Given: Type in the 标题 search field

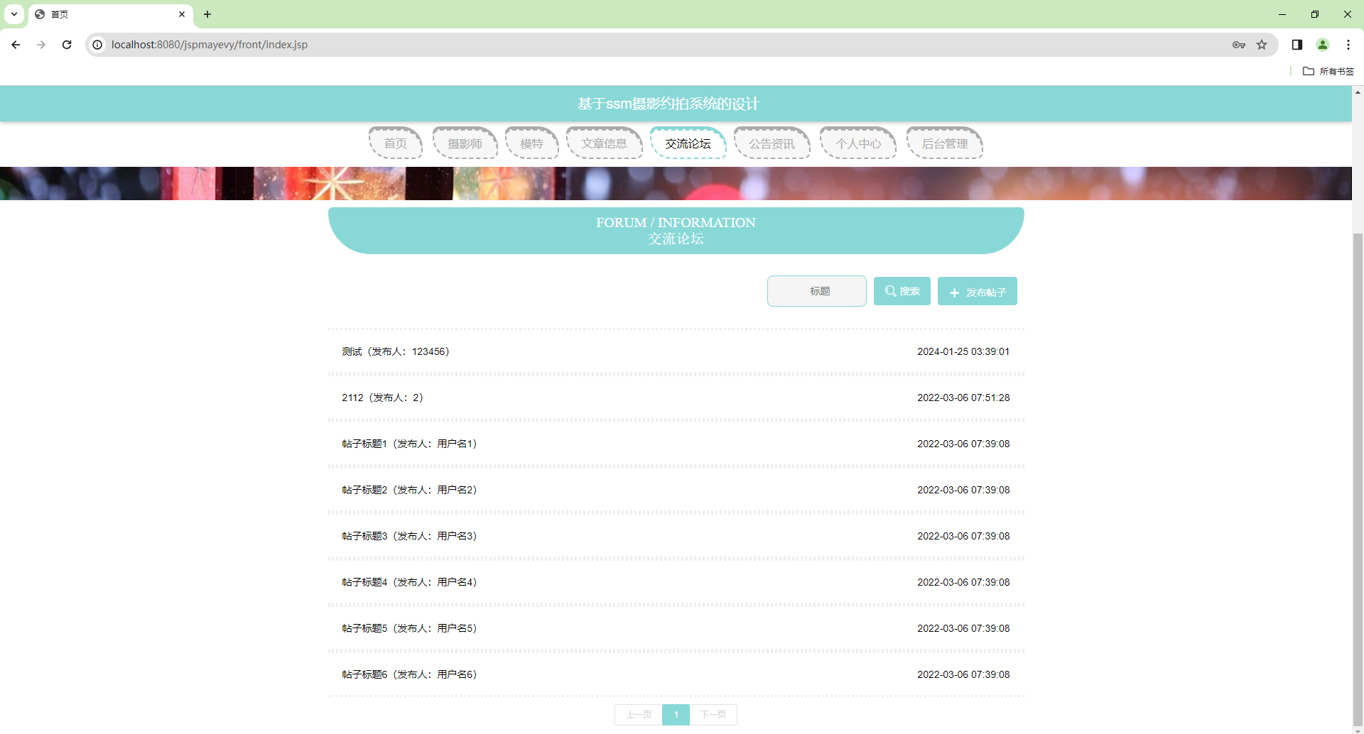Looking at the screenshot, I should point(816,290).
